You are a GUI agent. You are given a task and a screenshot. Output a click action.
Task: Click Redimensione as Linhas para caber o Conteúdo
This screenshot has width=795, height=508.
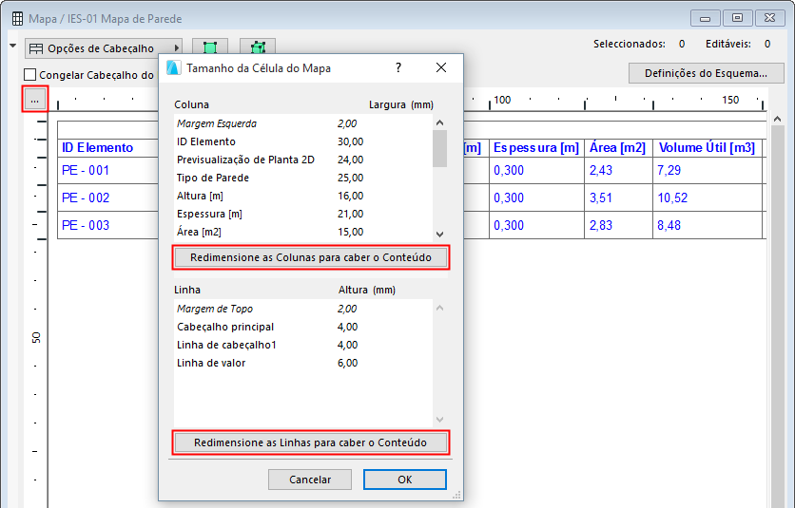310,442
